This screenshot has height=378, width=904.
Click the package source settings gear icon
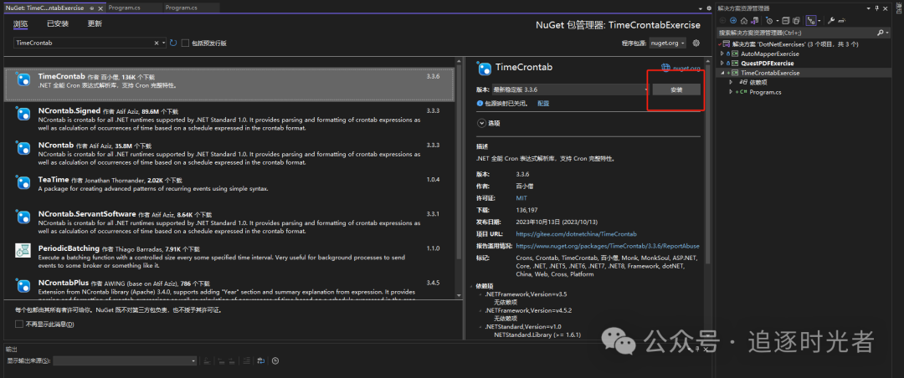click(695, 43)
